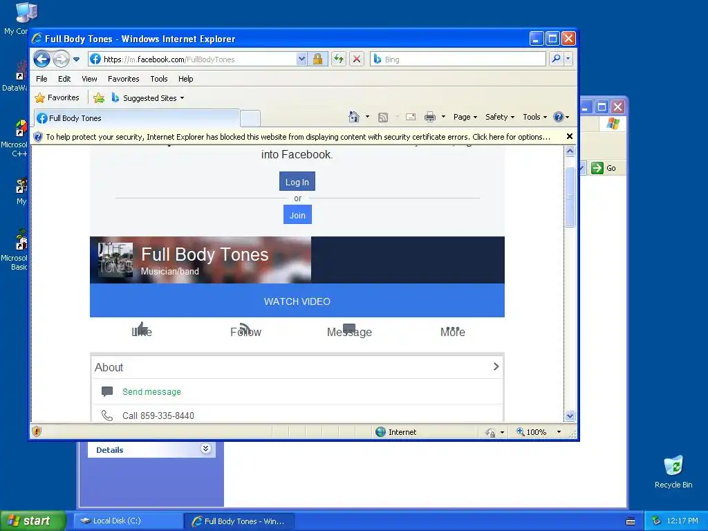Click the vertical scrollbar thumb
The width and height of the screenshot is (708, 531).
coord(570,197)
